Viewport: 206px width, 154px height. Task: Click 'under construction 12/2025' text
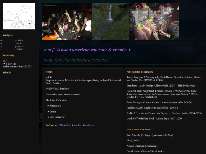17,67
